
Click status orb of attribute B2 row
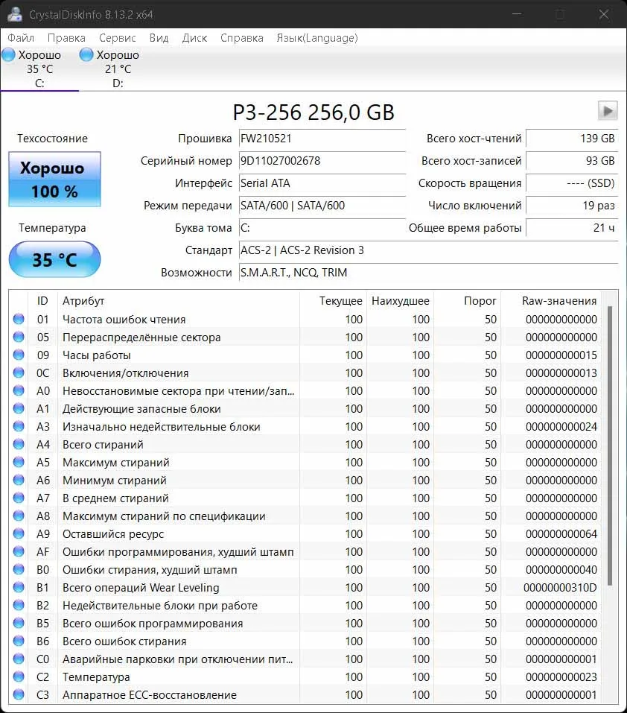click(x=19, y=605)
